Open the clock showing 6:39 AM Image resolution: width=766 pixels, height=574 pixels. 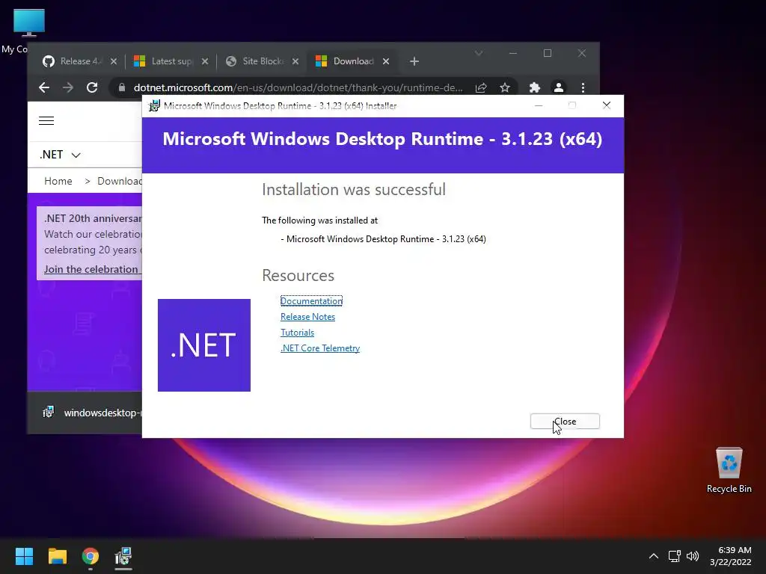coord(731,556)
